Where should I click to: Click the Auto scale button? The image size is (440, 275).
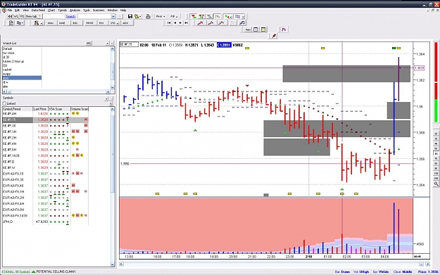[248, 30]
